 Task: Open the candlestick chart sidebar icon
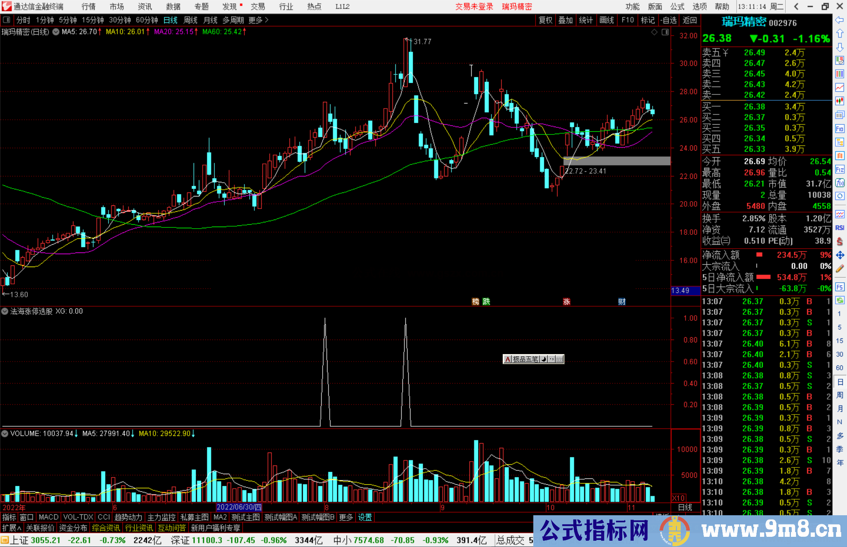(840, 101)
